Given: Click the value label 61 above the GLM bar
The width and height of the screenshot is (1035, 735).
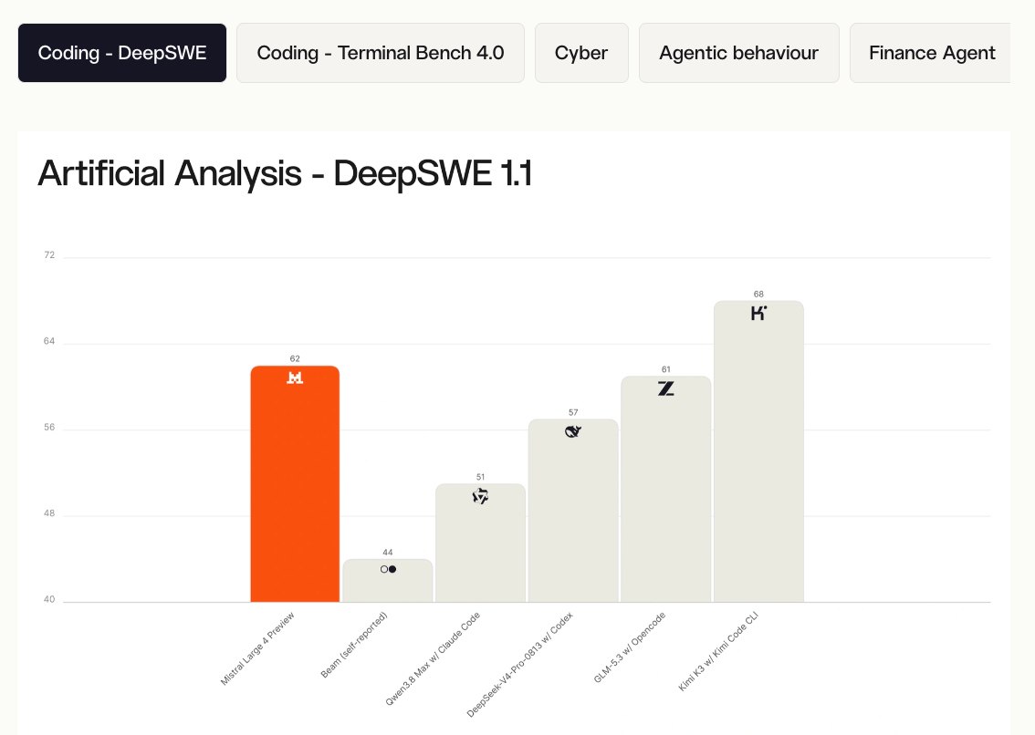Looking at the screenshot, I should tap(666, 369).
